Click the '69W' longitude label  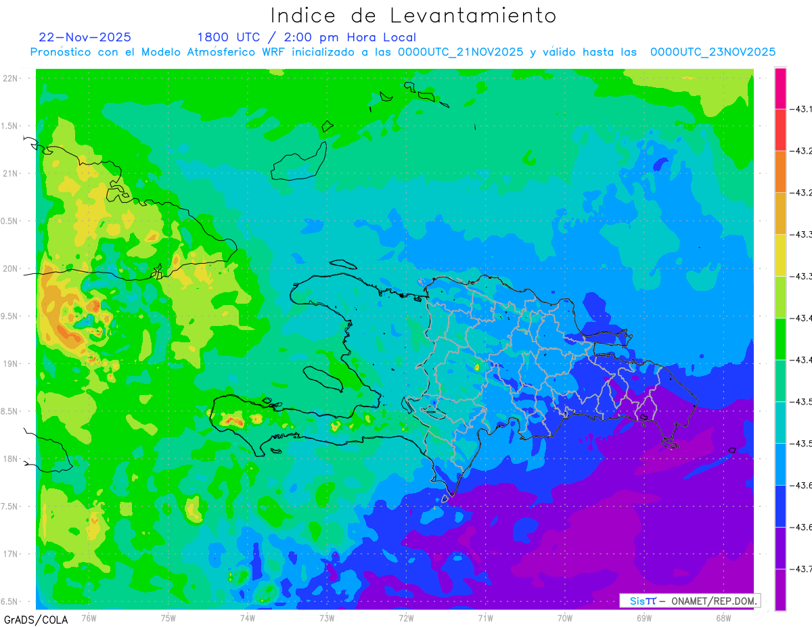coord(644,618)
